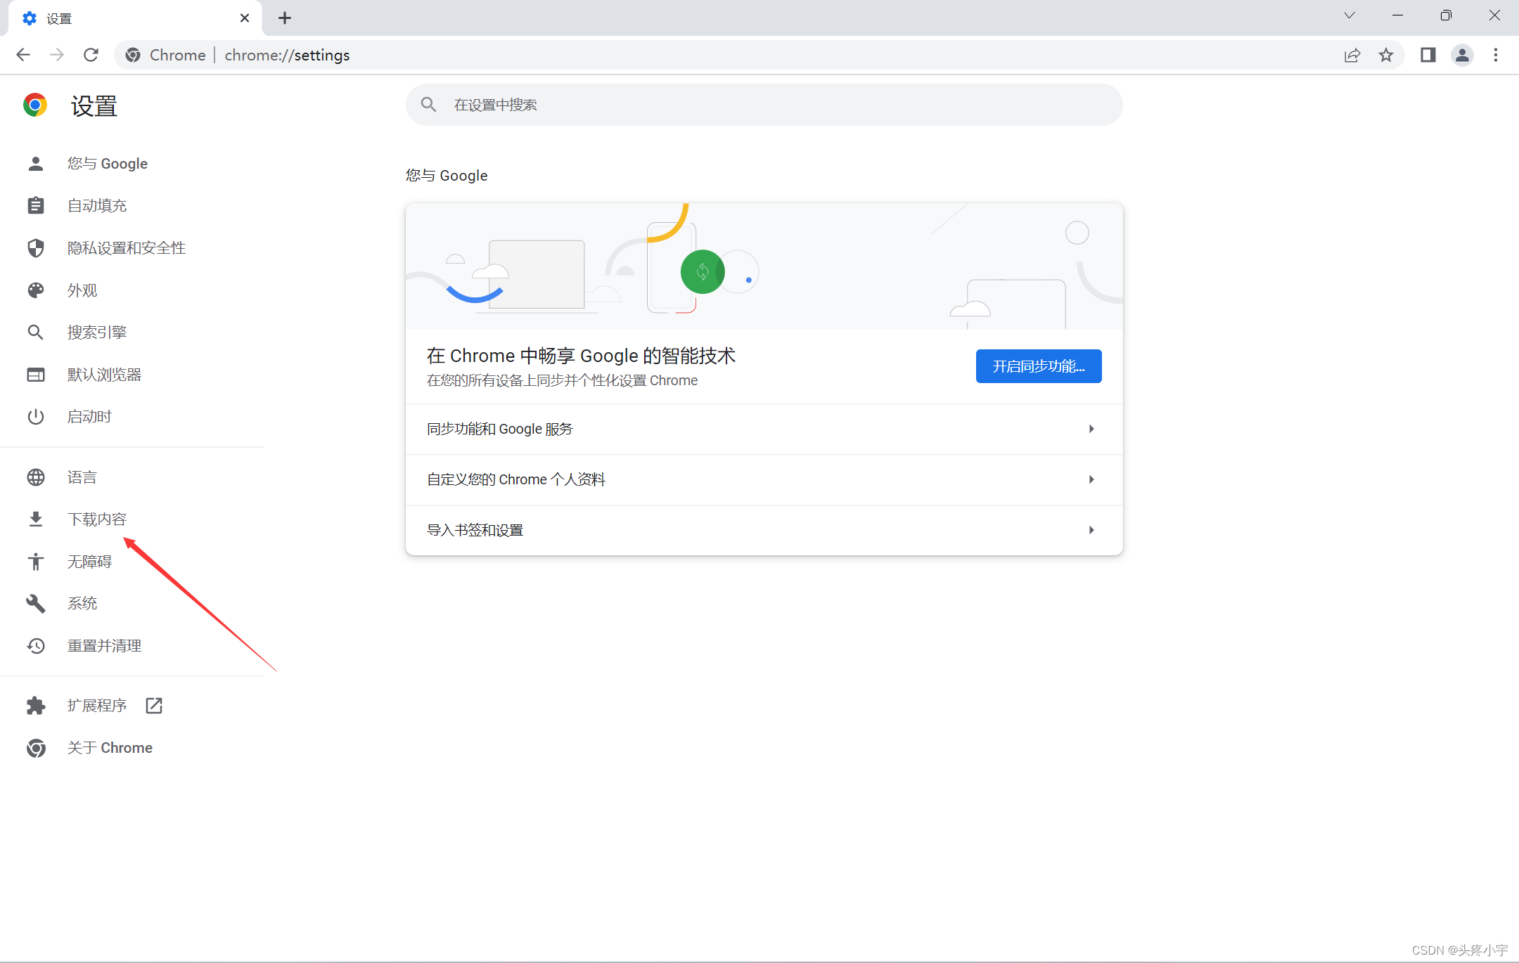The height and width of the screenshot is (963, 1519).
Task: Click the share page icon in address bar
Action: click(1352, 55)
